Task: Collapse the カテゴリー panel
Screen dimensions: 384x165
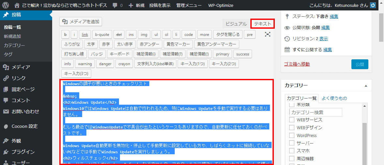Action: pyautogui.click(x=366, y=86)
